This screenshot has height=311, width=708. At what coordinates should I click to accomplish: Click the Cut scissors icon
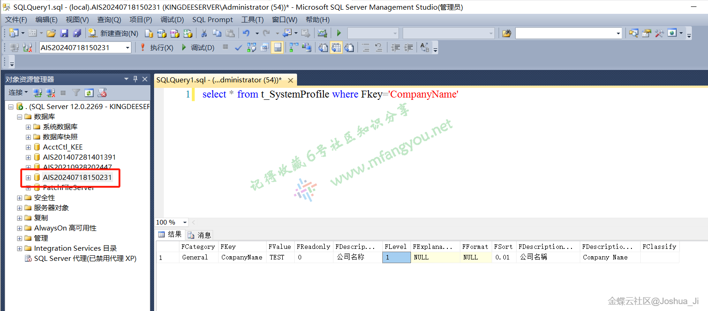[203, 33]
